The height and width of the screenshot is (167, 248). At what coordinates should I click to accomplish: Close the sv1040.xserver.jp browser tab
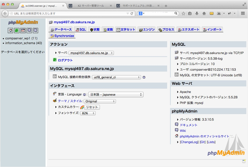pyautogui.click(x=63, y=6)
